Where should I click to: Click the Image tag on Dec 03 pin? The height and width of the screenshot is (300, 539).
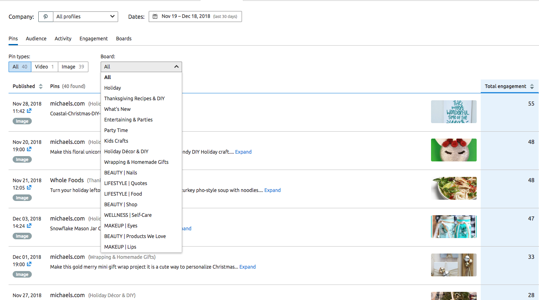coord(22,236)
